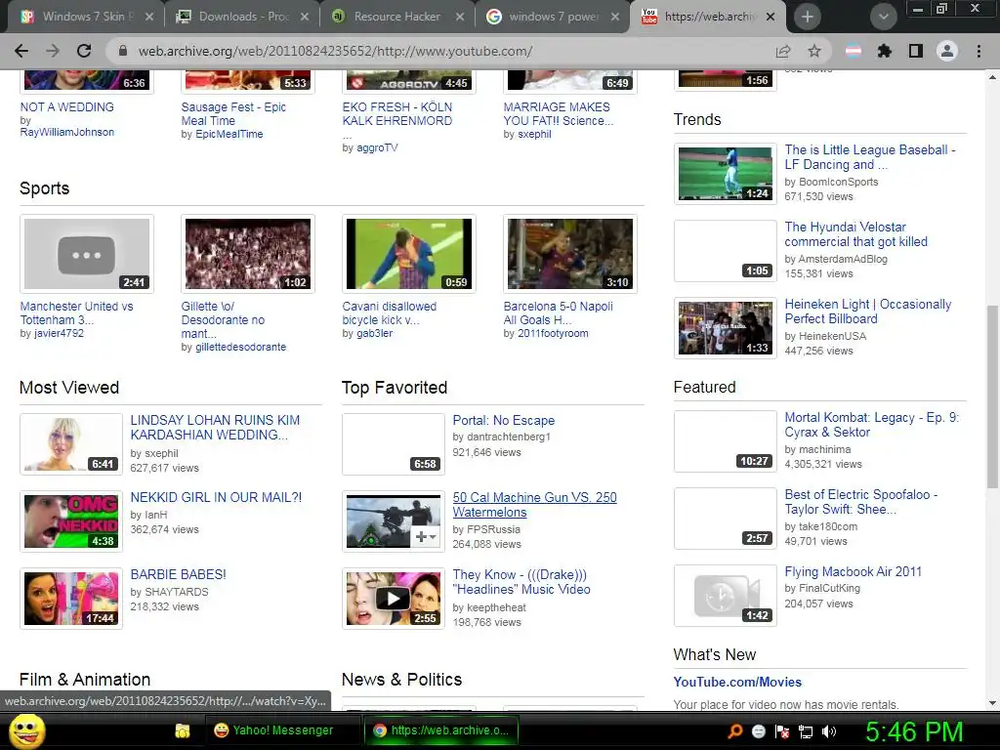Open The Hyundai Velostar commercial link
1000x750 pixels.
[x=855, y=234]
